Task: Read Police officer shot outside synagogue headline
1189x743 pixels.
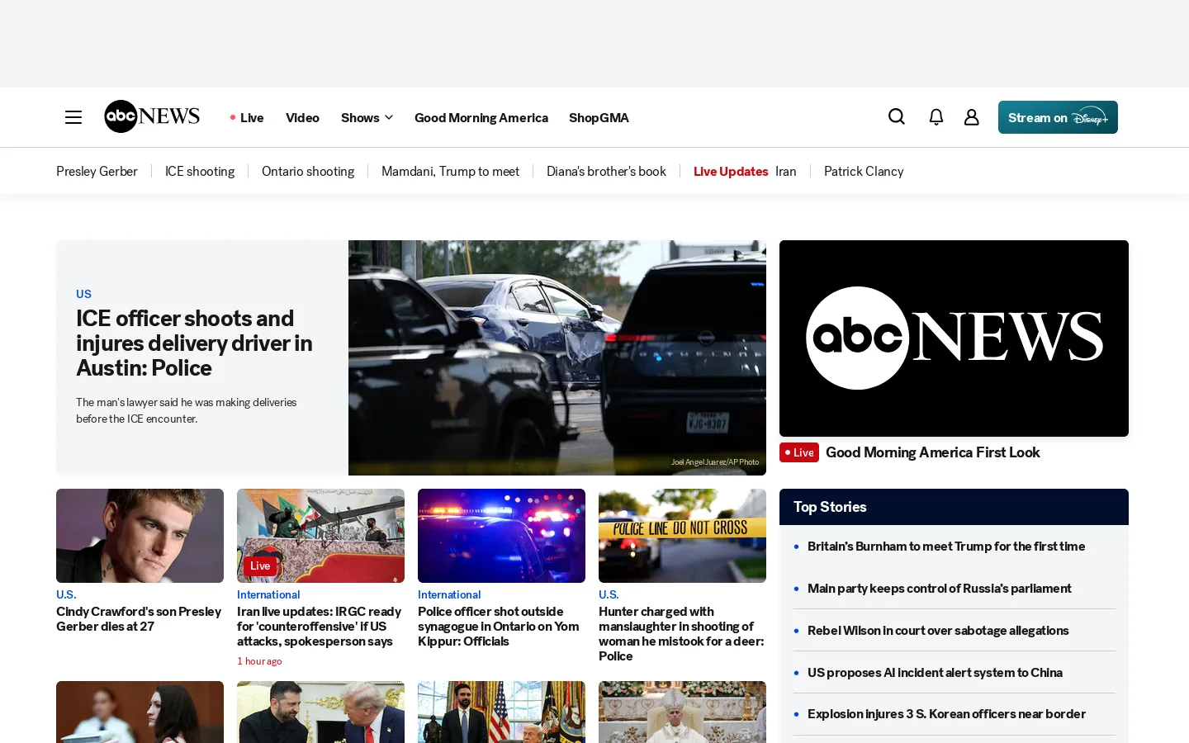Action: pyautogui.click(x=499, y=627)
